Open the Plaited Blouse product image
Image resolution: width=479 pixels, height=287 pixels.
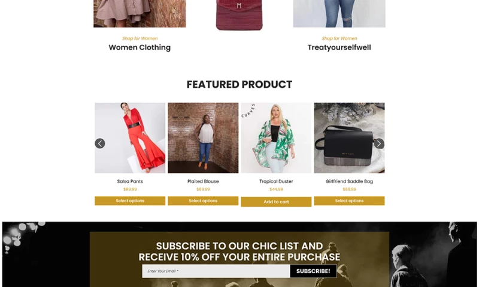(x=203, y=138)
